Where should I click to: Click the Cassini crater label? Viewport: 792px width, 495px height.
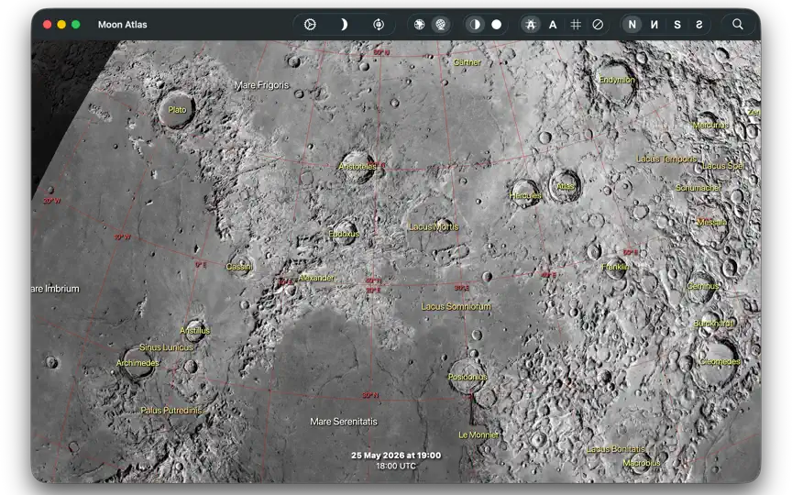[x=239, y=267]
